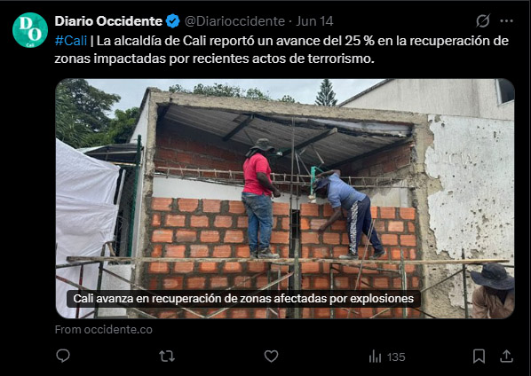This screenshot has width=531, height=376.
Task: Click the blue verified badge
Action: point(173,21)
